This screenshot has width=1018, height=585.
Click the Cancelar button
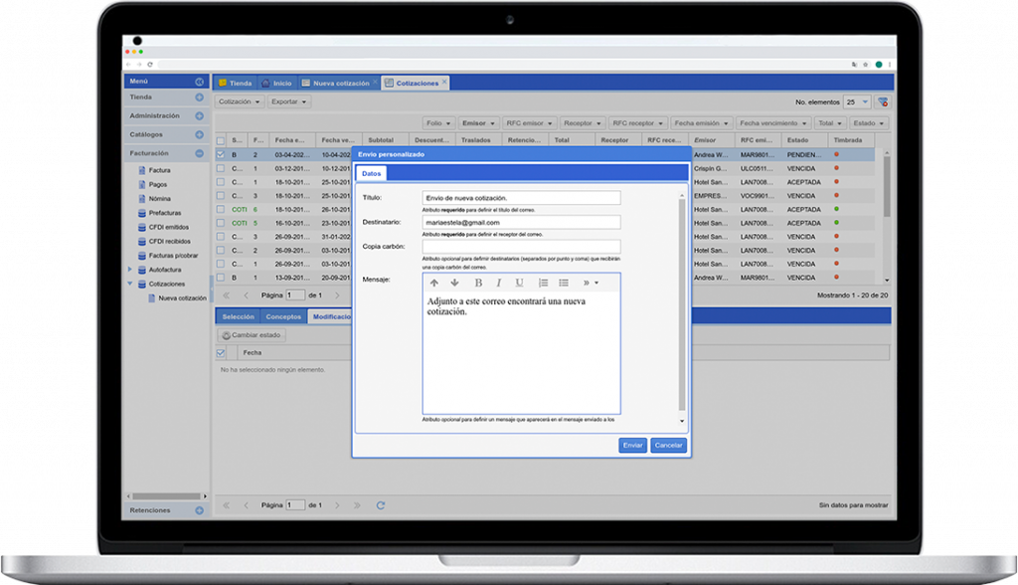(x=668, y=445)
